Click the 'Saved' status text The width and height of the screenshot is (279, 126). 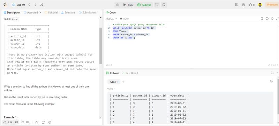click(x=109, y=65)
